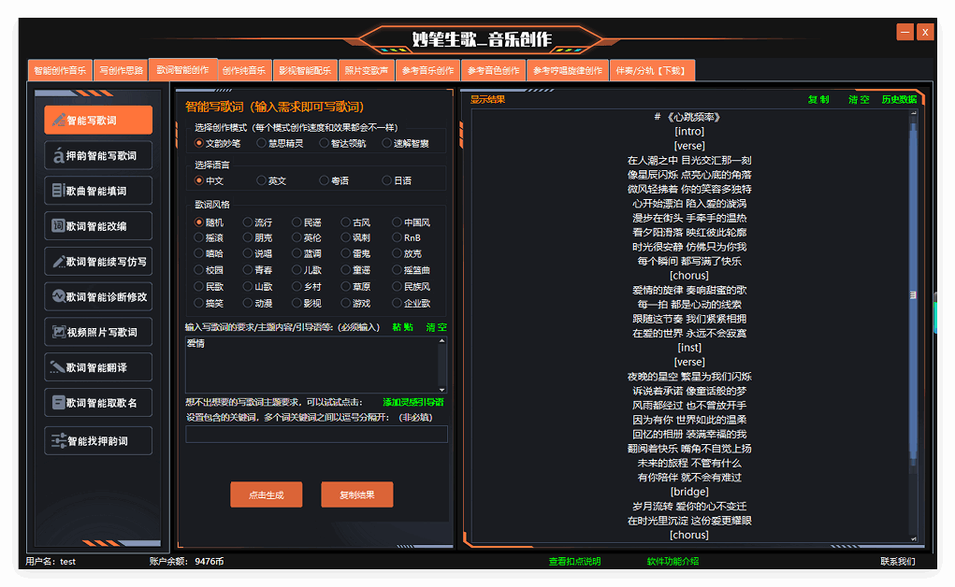Switch to the 智能创作音乐 tab
Image resolution: width=955 pixels, height=587 pixels.
coord(60,70)
